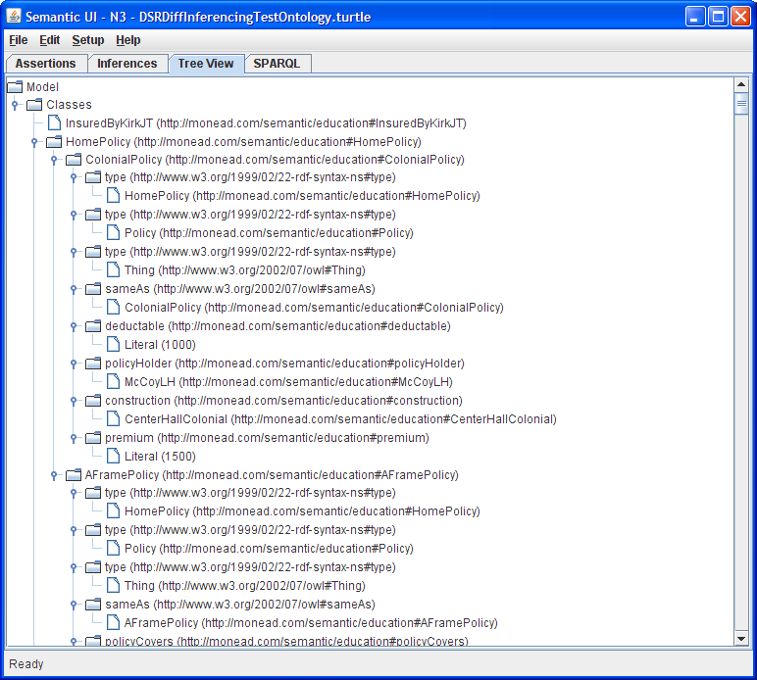Viewport: 757px width, 680px height.
Task: Select the 'Classes' label
Action: (69, 105)
